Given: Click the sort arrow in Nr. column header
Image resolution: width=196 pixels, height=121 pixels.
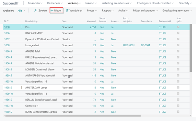Looking at the screenshot, I should [x=8, y=21].
